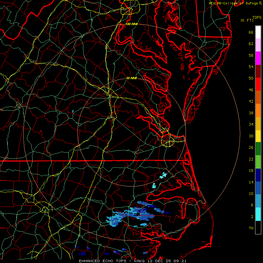Click the medium blue 18 K FT swatch
The height and width of the screenshot is (263, 263).
click(x=258, y=188)
